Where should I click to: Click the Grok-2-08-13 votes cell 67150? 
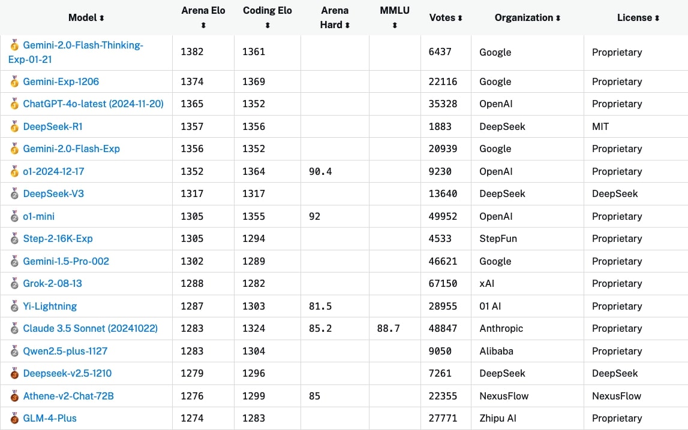(443, 283)
